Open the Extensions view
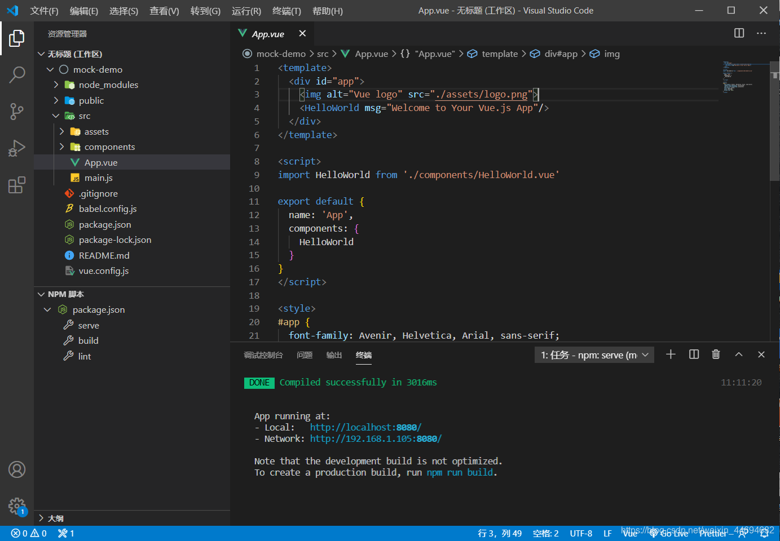Image resolution: width=780 pixels, height=541 pixels. (17, 185)
